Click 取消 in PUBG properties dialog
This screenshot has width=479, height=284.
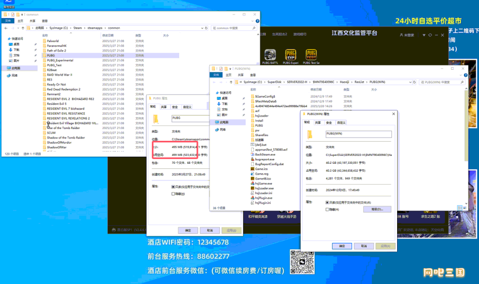click(210, 230)
